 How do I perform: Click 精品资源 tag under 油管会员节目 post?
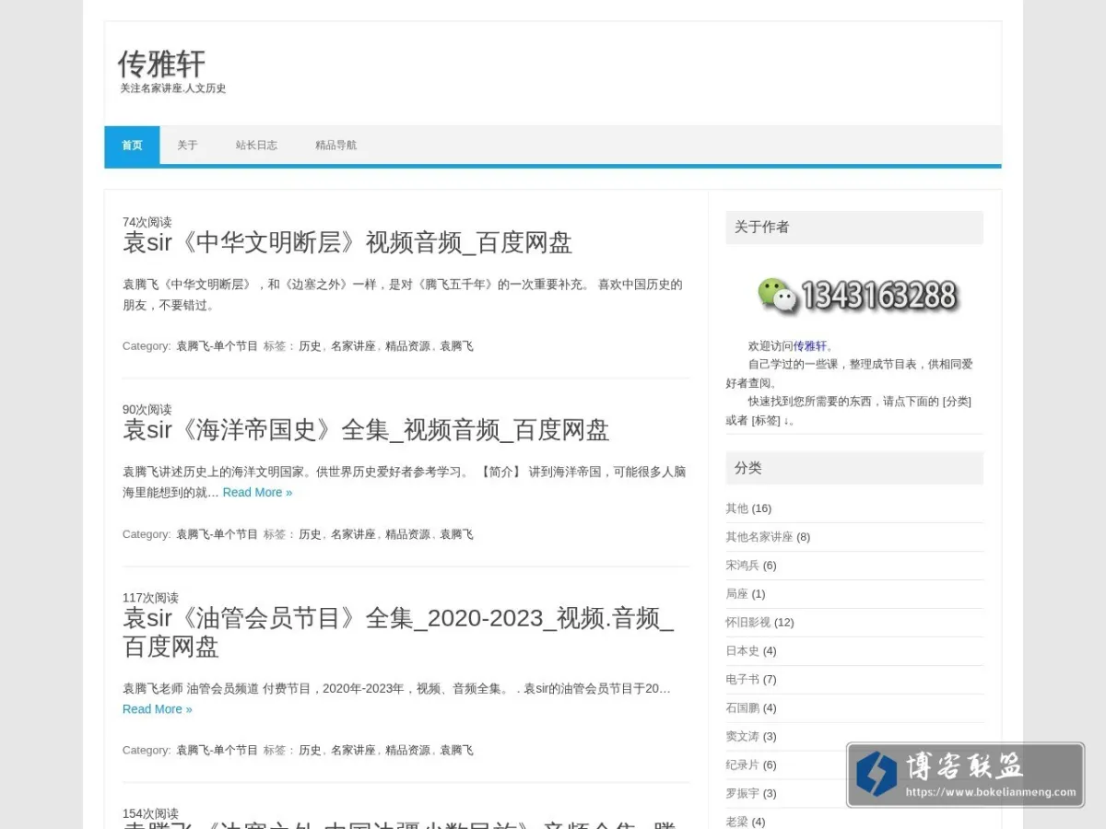(407, 751)
